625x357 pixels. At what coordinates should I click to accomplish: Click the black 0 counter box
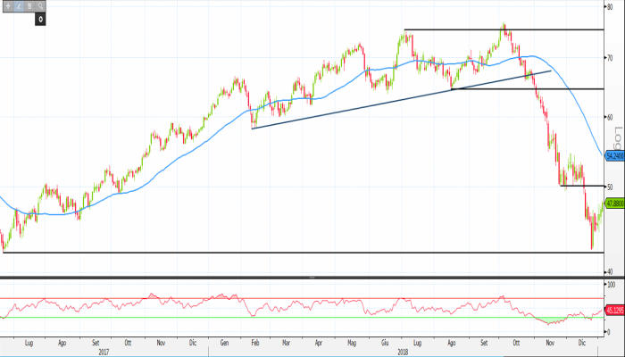(40, 19)
